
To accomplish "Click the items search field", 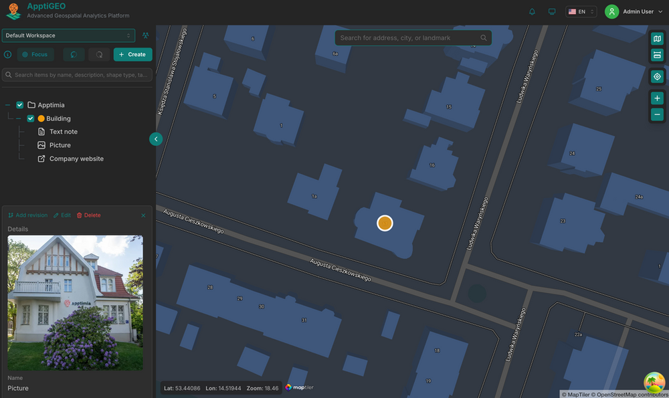I will click(x=77, y=75).
